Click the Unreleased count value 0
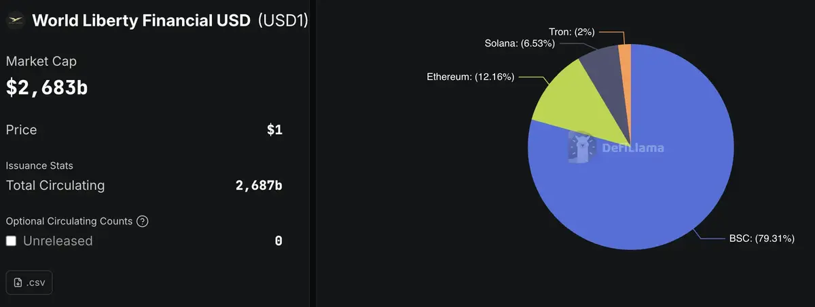The width and height of the screenshot is (815, 307). pyautogui.click(x=278, y=241)
